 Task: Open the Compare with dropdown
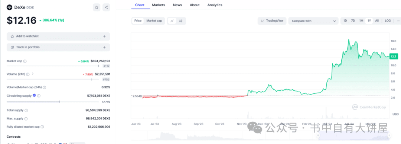point(313,21)
